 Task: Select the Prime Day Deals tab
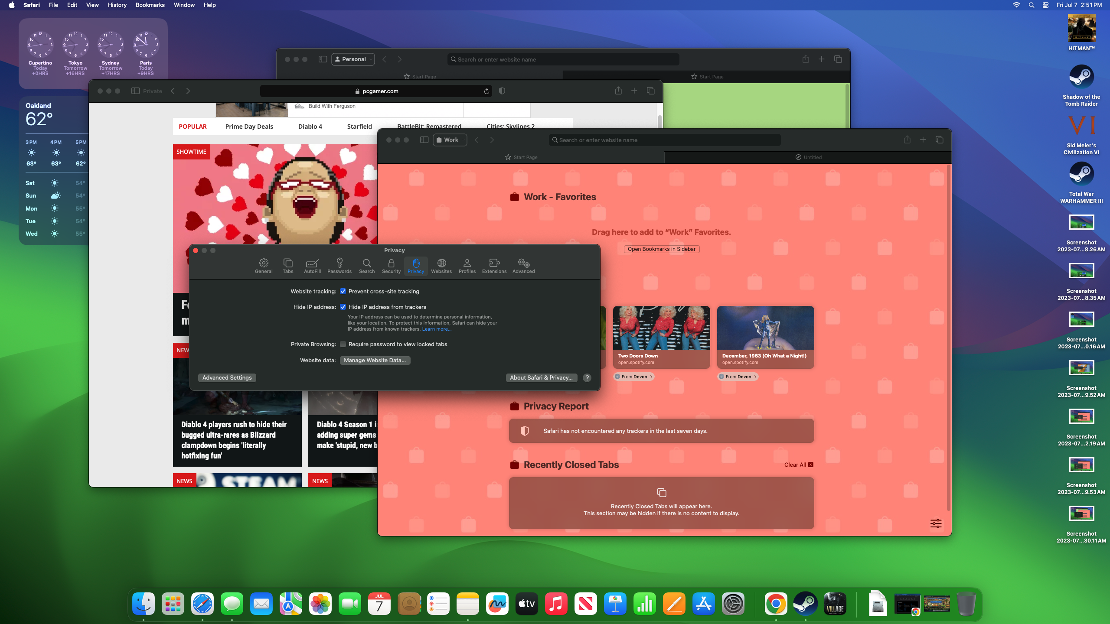249,126
